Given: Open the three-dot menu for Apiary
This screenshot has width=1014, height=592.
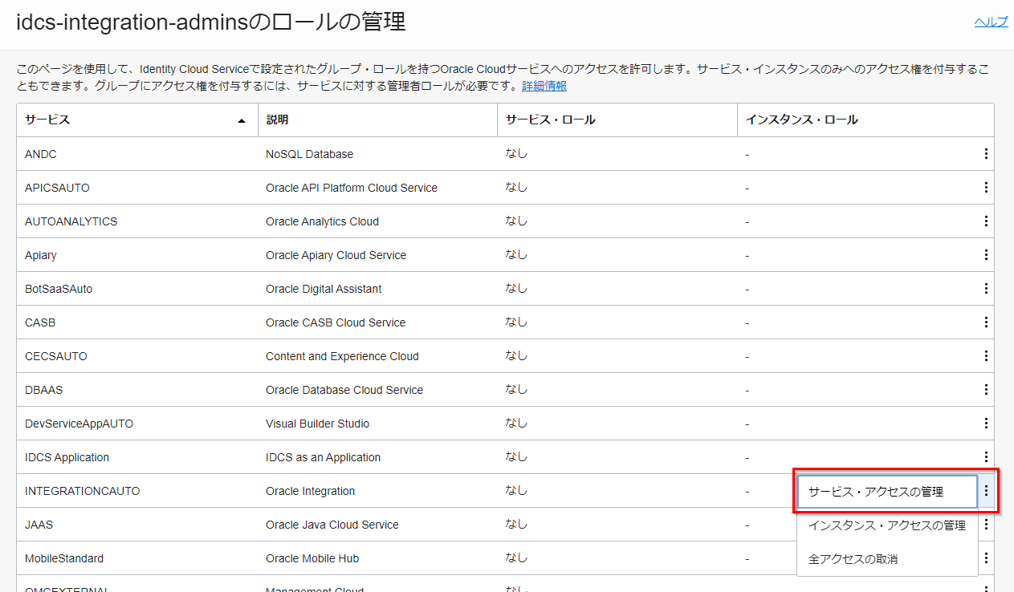Looking at the screenshot, I should click(986, 255).
